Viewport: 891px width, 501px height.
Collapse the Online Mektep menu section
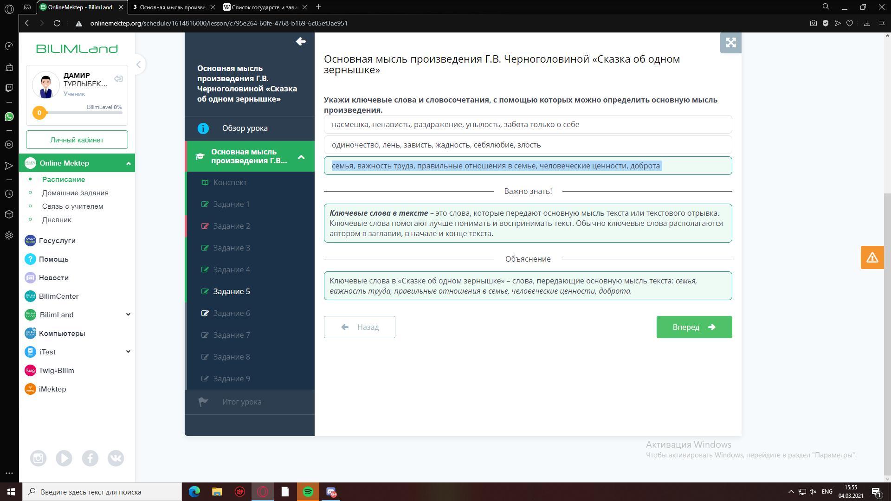[129, 163]
